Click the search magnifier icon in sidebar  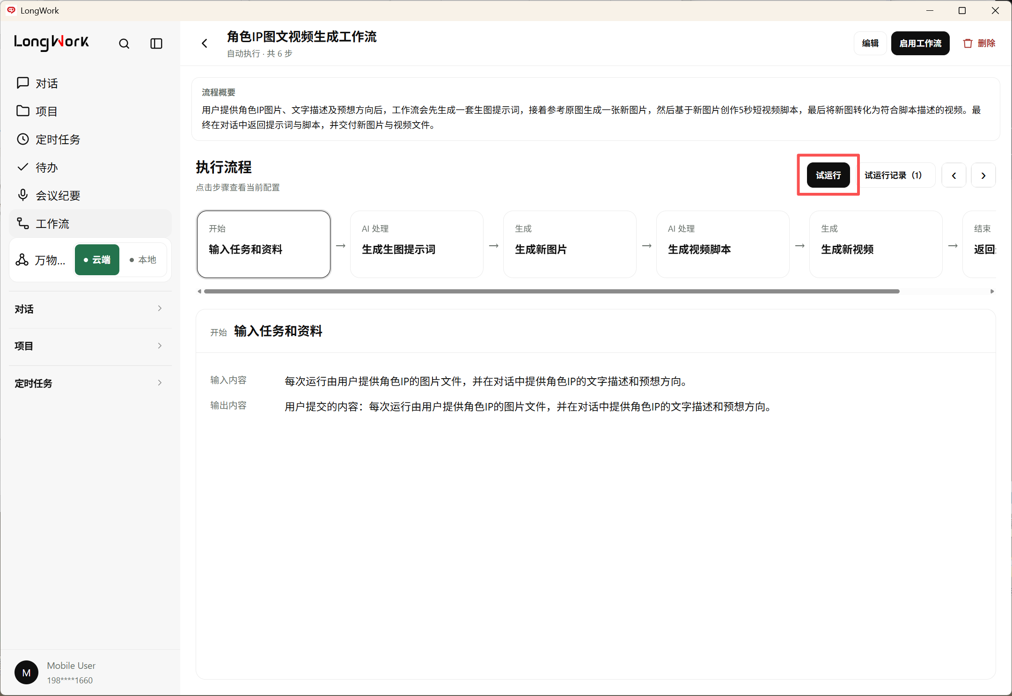[124, 44]
